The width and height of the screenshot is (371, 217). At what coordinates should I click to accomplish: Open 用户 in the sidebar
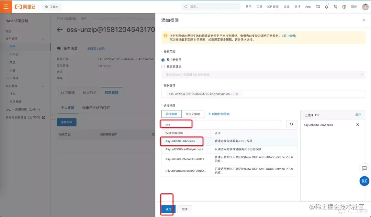[12, 47]
